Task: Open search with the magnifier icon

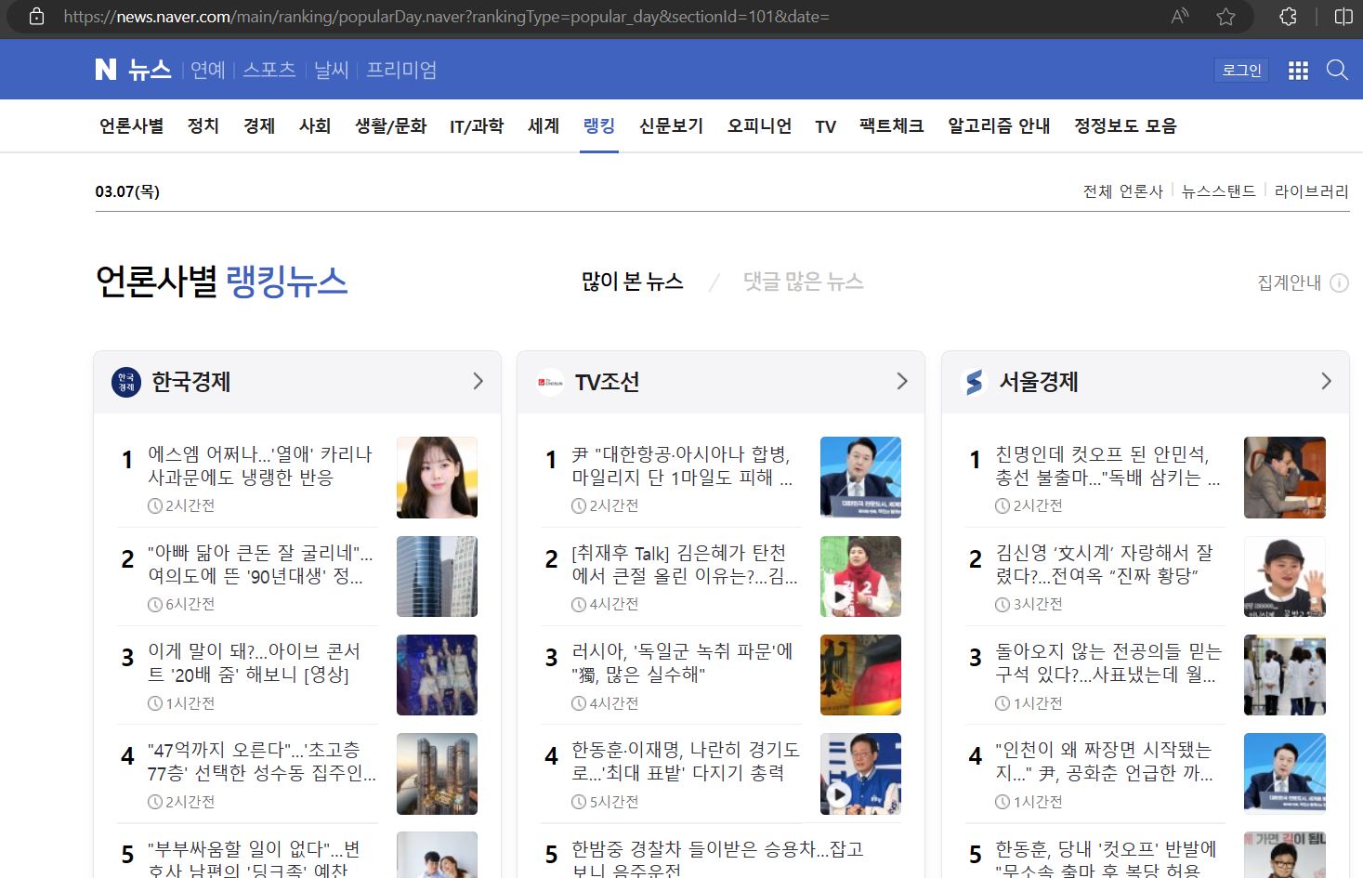Action: pyautogui.click(x=1337, y=70)
